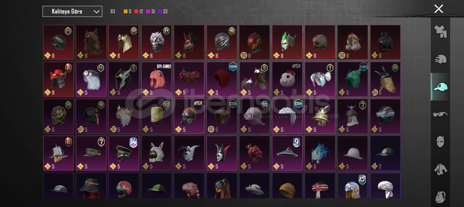Screen dimensions: 464x207
Task: Filter by pink quality count 31
Action: (151, 11)
